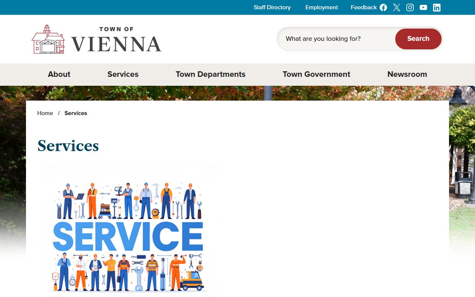
Task: Open the Employment link
Action: point(322,7)
